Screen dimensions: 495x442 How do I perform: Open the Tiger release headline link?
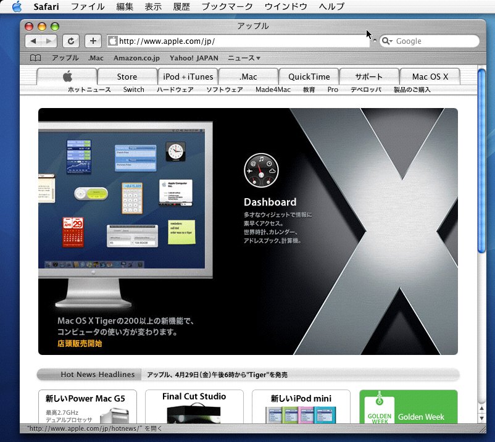(x=217, y=375)
